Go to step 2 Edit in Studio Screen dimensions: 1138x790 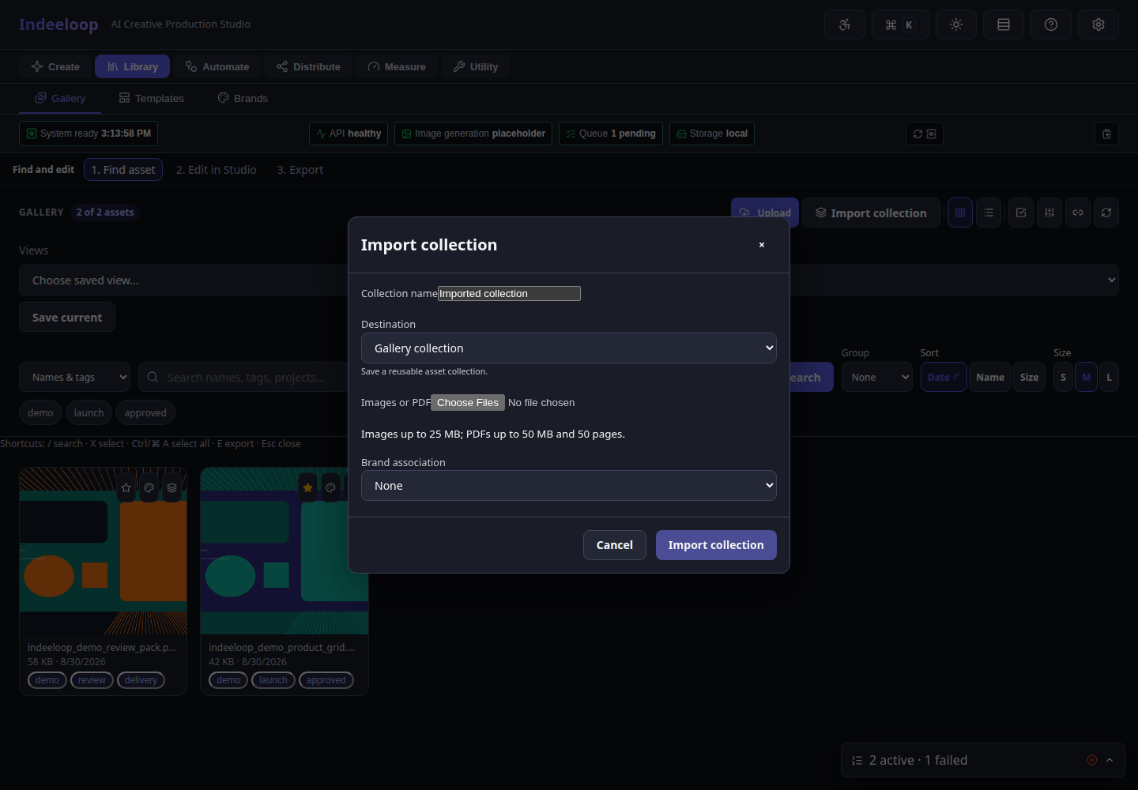[217, 170]
